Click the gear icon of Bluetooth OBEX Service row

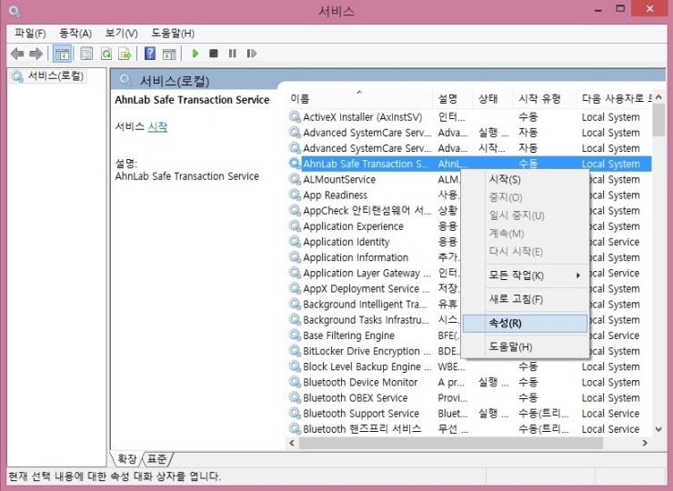point(295,397)
